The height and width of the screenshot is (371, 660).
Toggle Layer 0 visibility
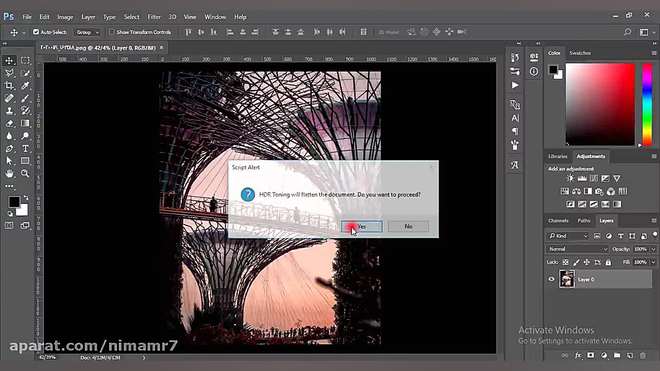pyautogui.click(x=551, y=279)
